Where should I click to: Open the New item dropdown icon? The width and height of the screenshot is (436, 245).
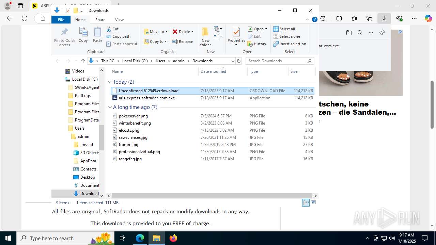pos(218,29)
